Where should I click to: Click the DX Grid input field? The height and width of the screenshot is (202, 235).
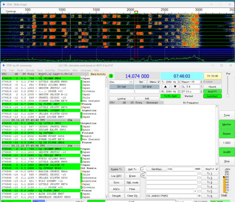pos(147,91)
